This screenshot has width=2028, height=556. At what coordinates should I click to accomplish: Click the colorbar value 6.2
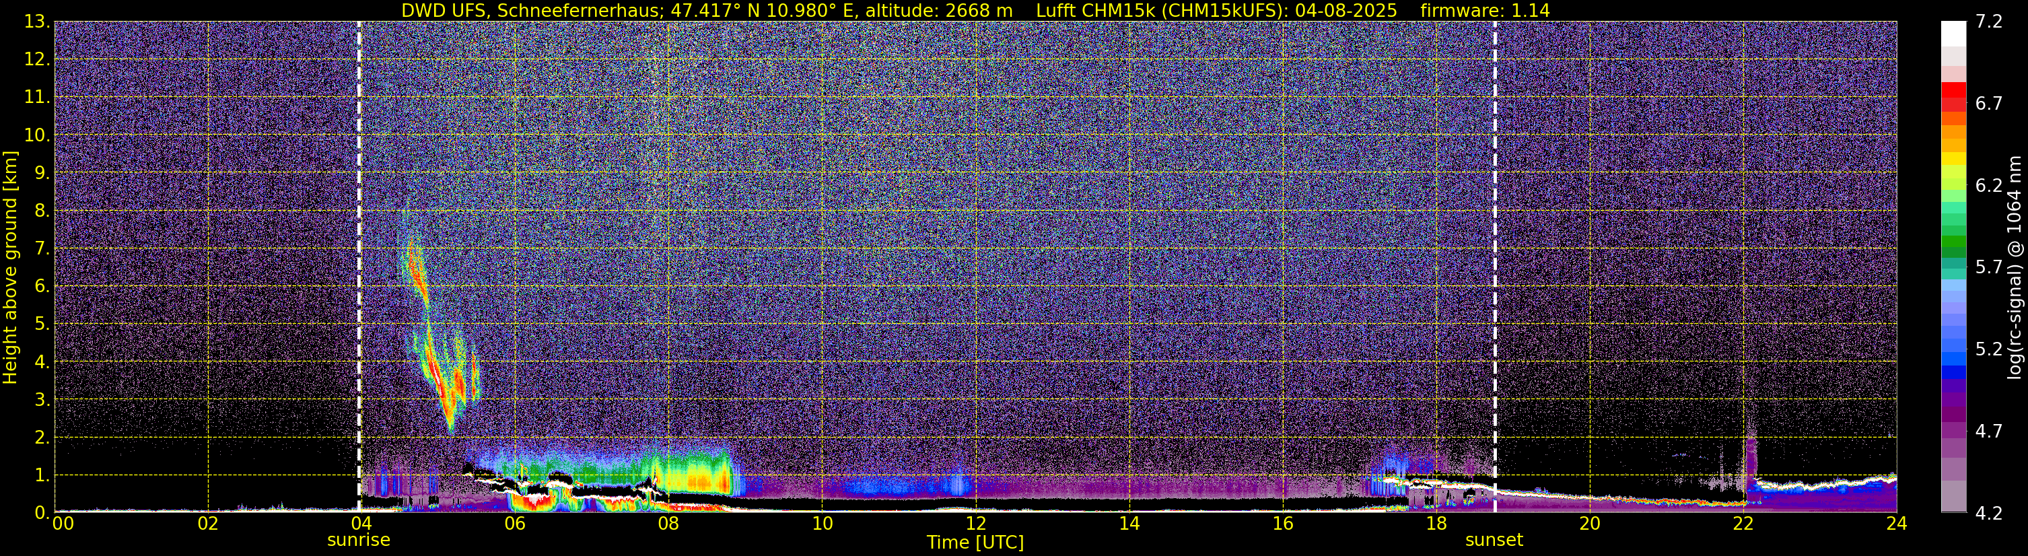point(1990,186)
